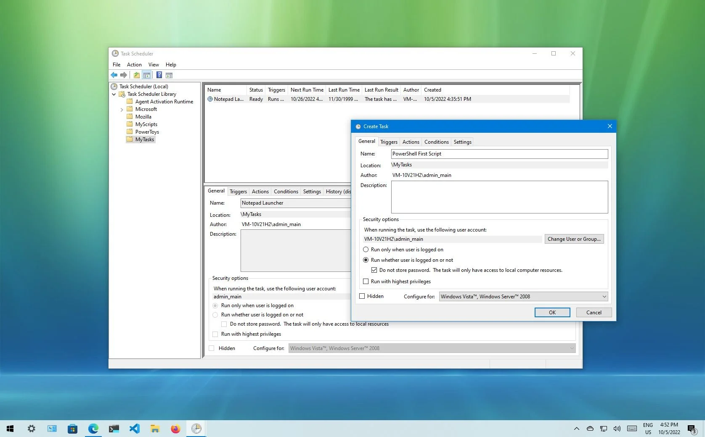Open Visual Studio Code from taskbar
The height and width of the screenshot is (437, 705).
tap(134, 429)
